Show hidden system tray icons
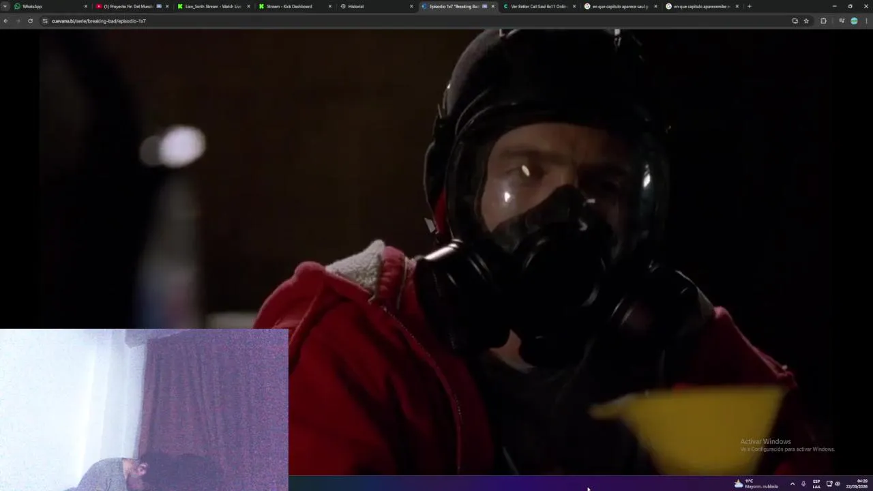The width and height of the screenshot is (873, 491). (792, 483)
